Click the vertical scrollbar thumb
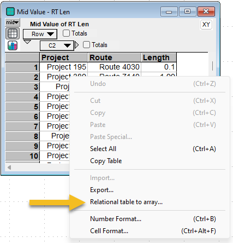 click(212, 66)
